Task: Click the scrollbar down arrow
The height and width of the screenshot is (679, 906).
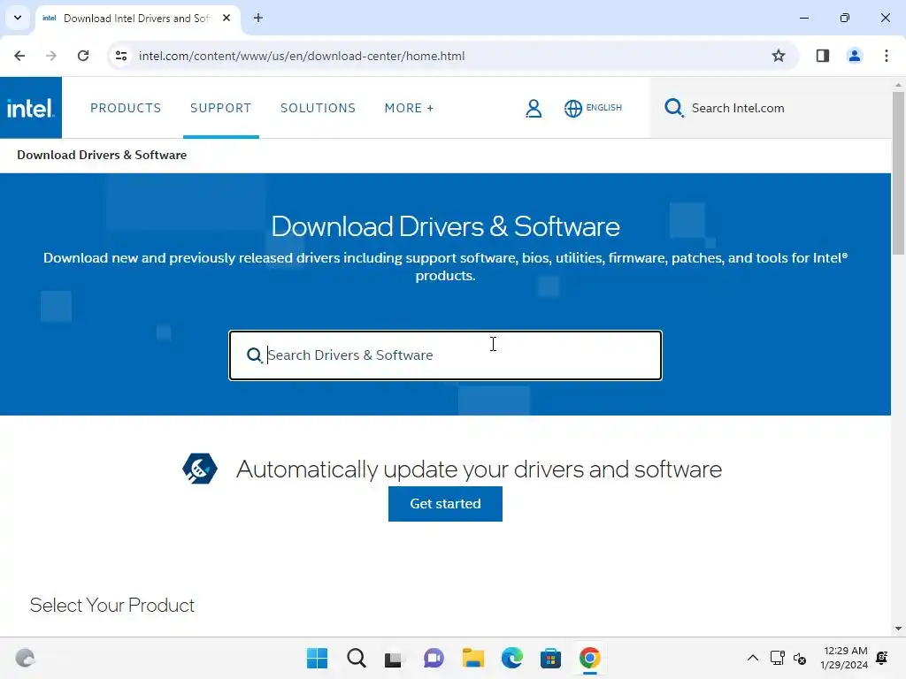Action: click(898, 629)
